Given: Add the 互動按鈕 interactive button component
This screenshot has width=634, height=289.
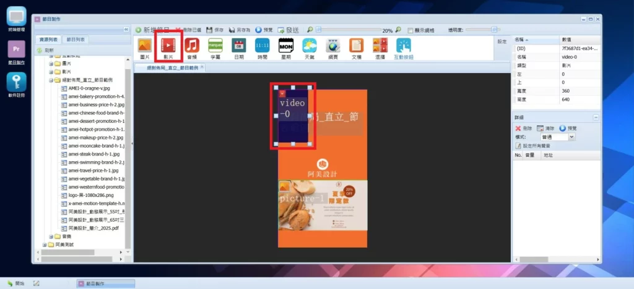Looking at the screenshot, I should (x=404, y=46).
